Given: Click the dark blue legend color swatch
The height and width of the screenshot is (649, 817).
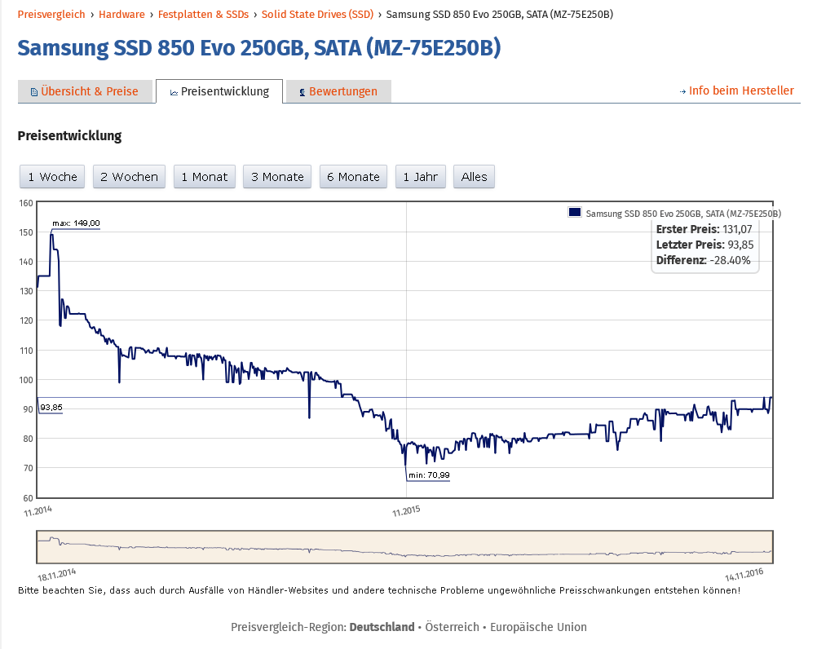Looking at the screenshot, I should point(575,212).
